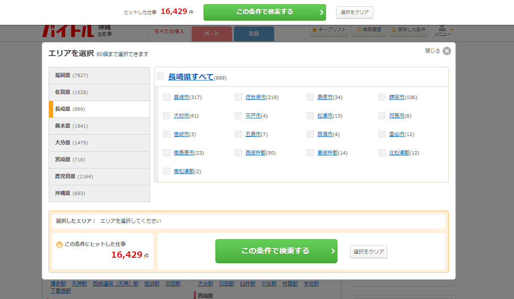The image size is (514, 299).
Task: Click the smiley face hit-count icon
Action: click(60, 244)
